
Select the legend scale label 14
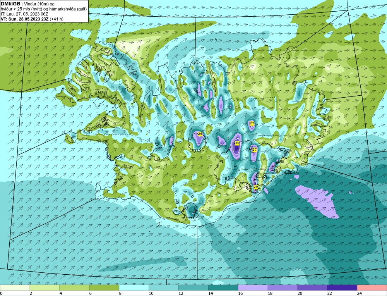pyautogui.click(x=211, y=293)
